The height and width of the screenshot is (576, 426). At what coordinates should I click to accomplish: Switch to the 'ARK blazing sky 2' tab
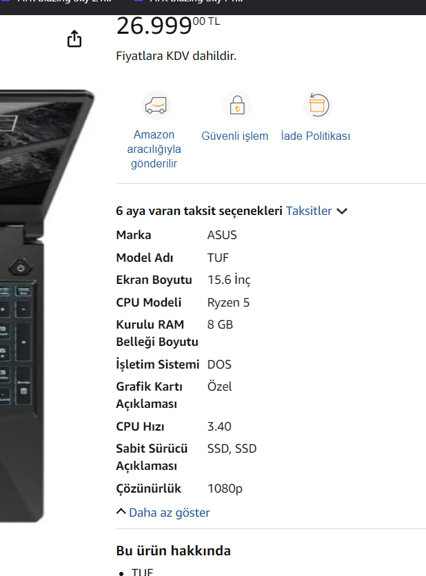coord(64,1)
